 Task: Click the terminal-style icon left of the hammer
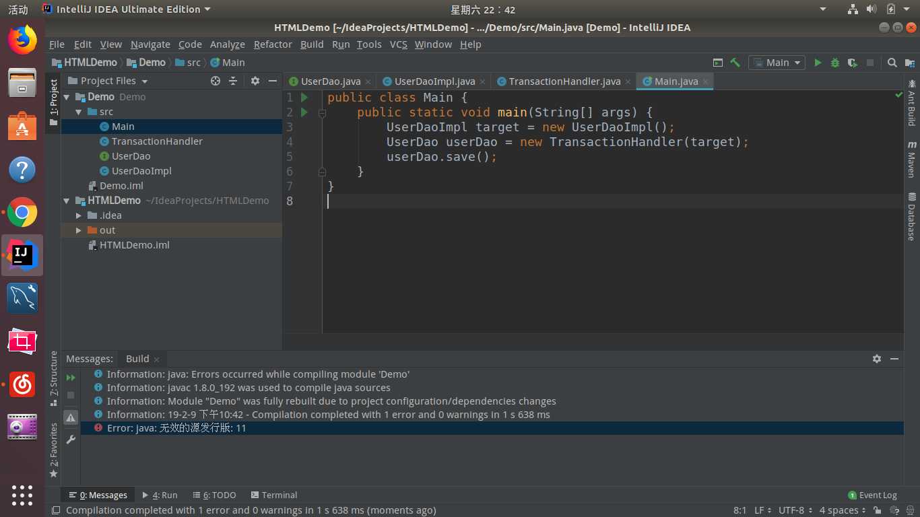[x=718, y=63]
